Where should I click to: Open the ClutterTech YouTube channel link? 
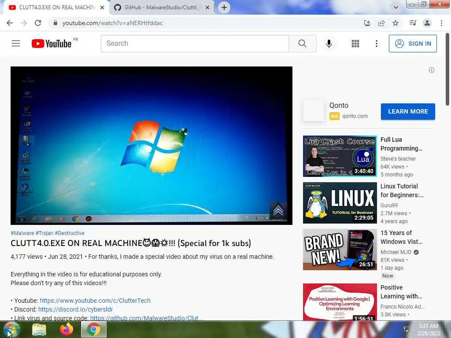coord(95,301)
